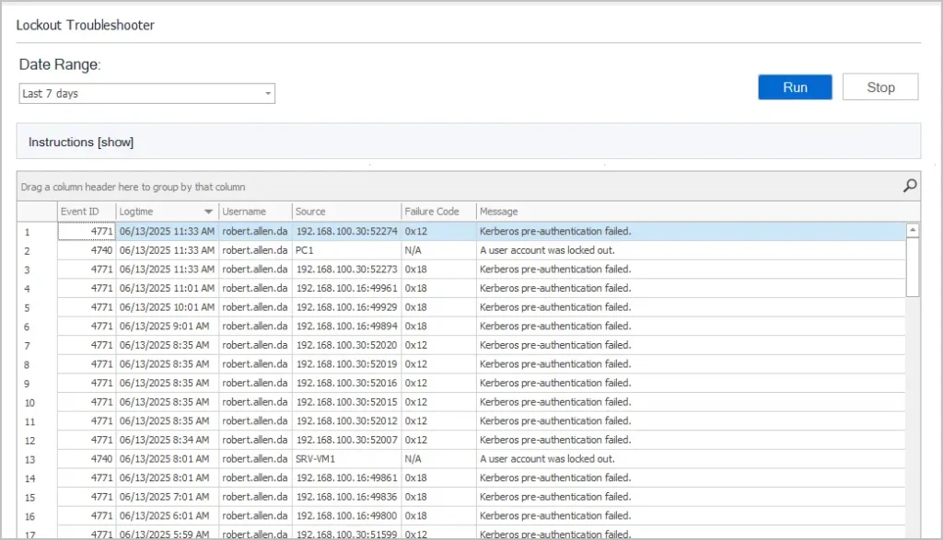Sort by Logtime column header
Image resolution: width=943 pixels, height=540 pixels.
point(168,212)
